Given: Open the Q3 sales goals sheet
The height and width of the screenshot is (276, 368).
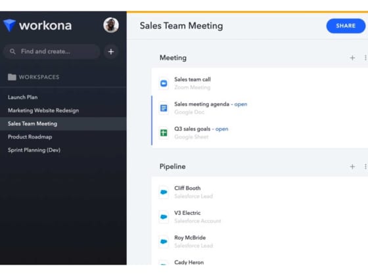Looking at the screenshot, I should 192,129.
